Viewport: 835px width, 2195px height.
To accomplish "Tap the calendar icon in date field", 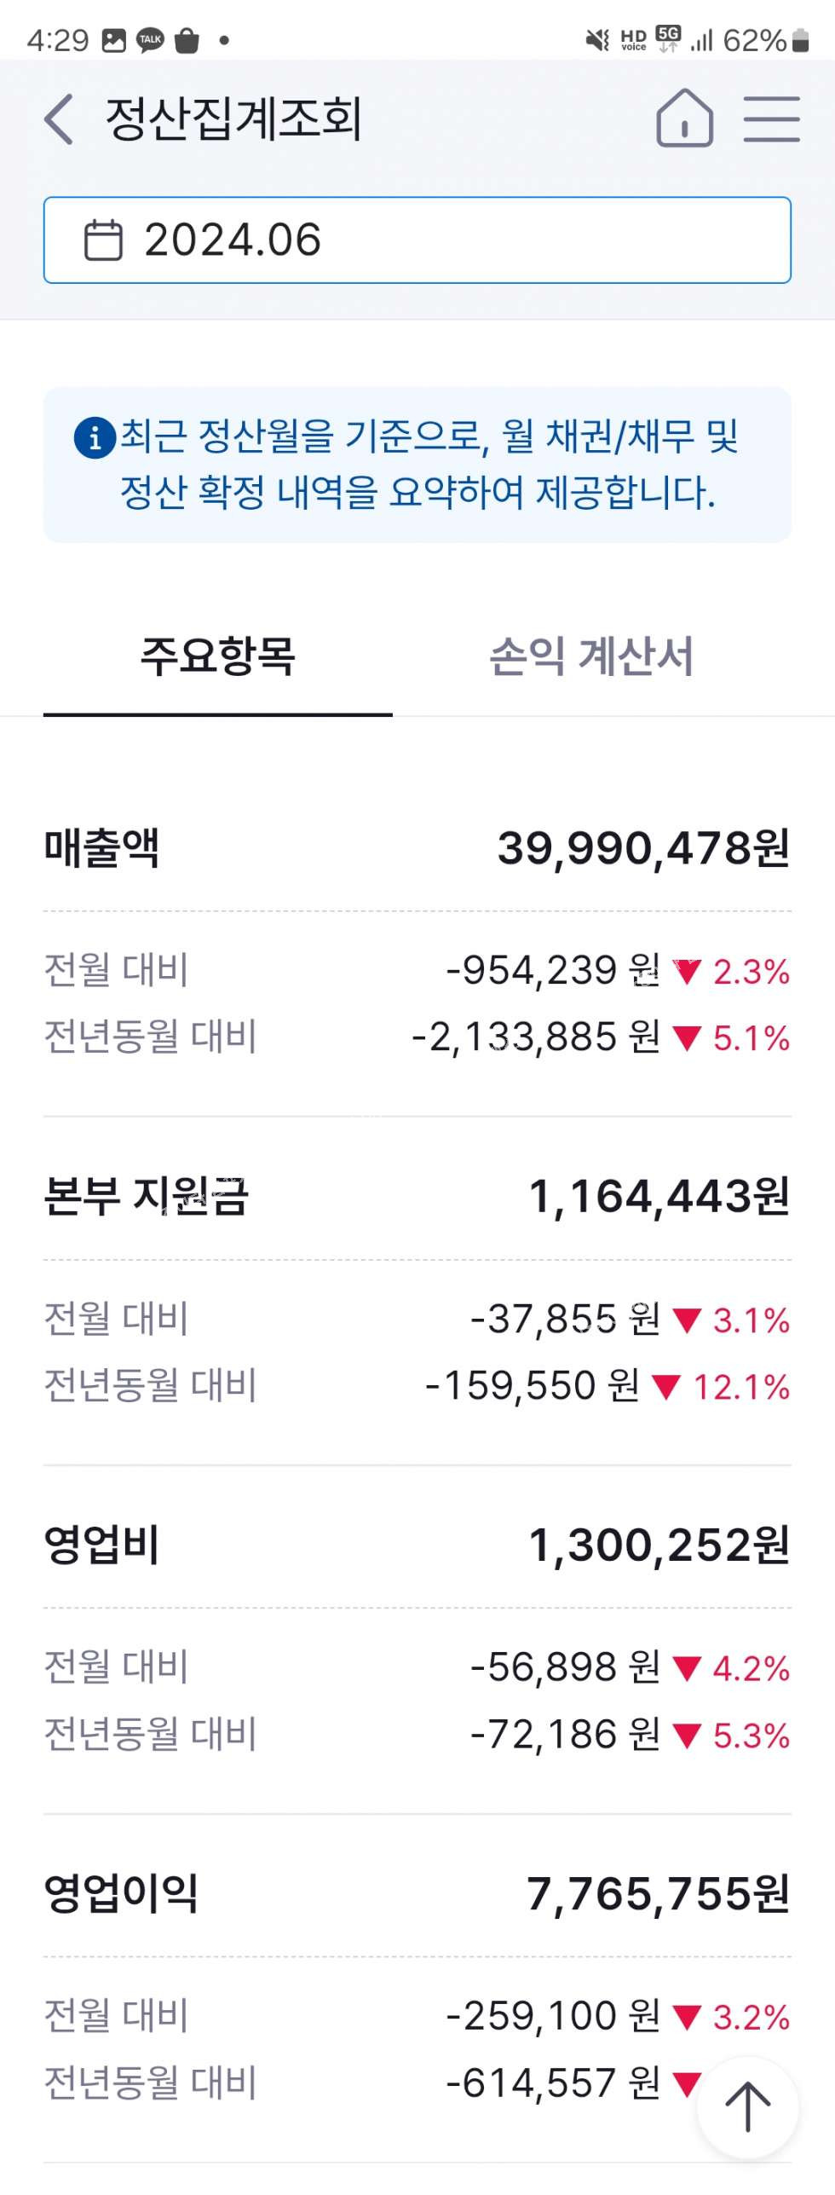I will click(x=103, y=240).
